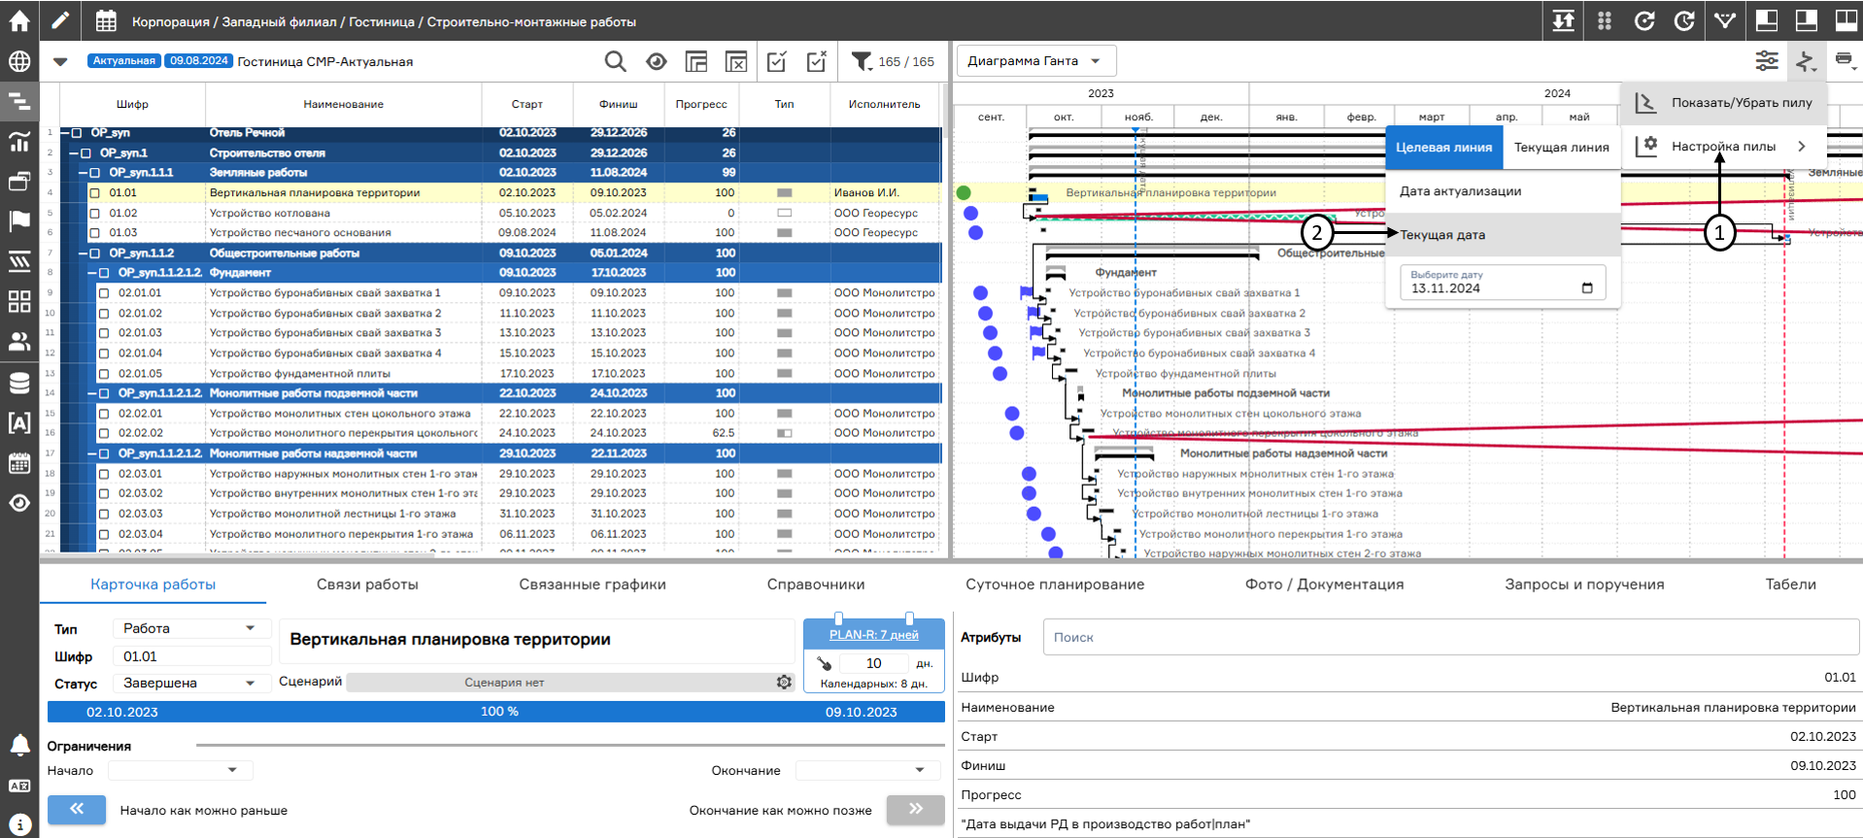The image size is (1863, 838).
Task: Tick the checkbox of row 02.01.01
Action: 105,293
